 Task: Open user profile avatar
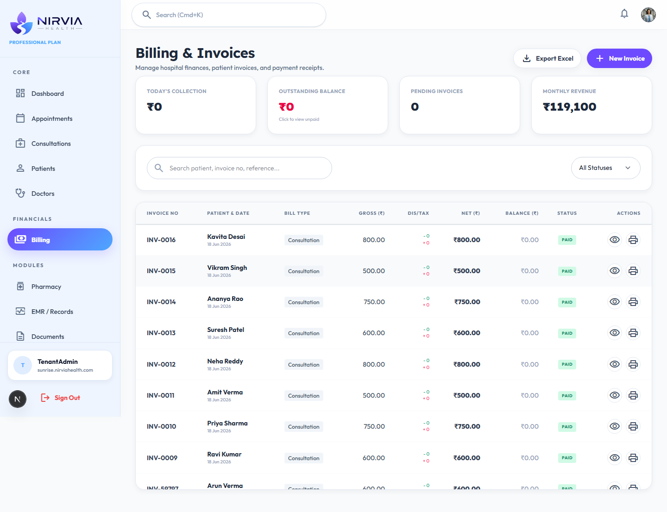coord(648,15)
